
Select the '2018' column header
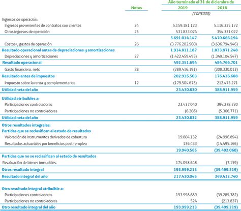coord(222,8)
